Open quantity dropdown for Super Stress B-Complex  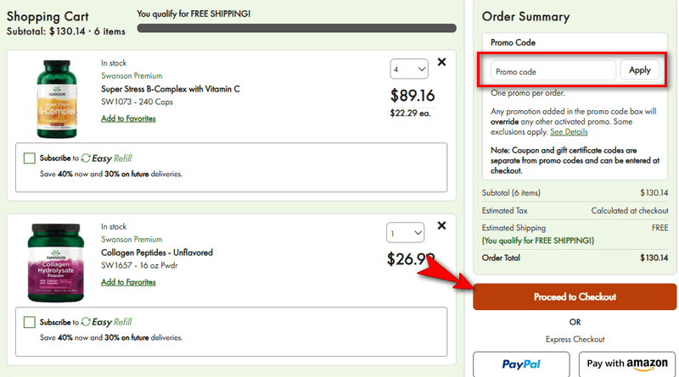click(x=407, y=69)
